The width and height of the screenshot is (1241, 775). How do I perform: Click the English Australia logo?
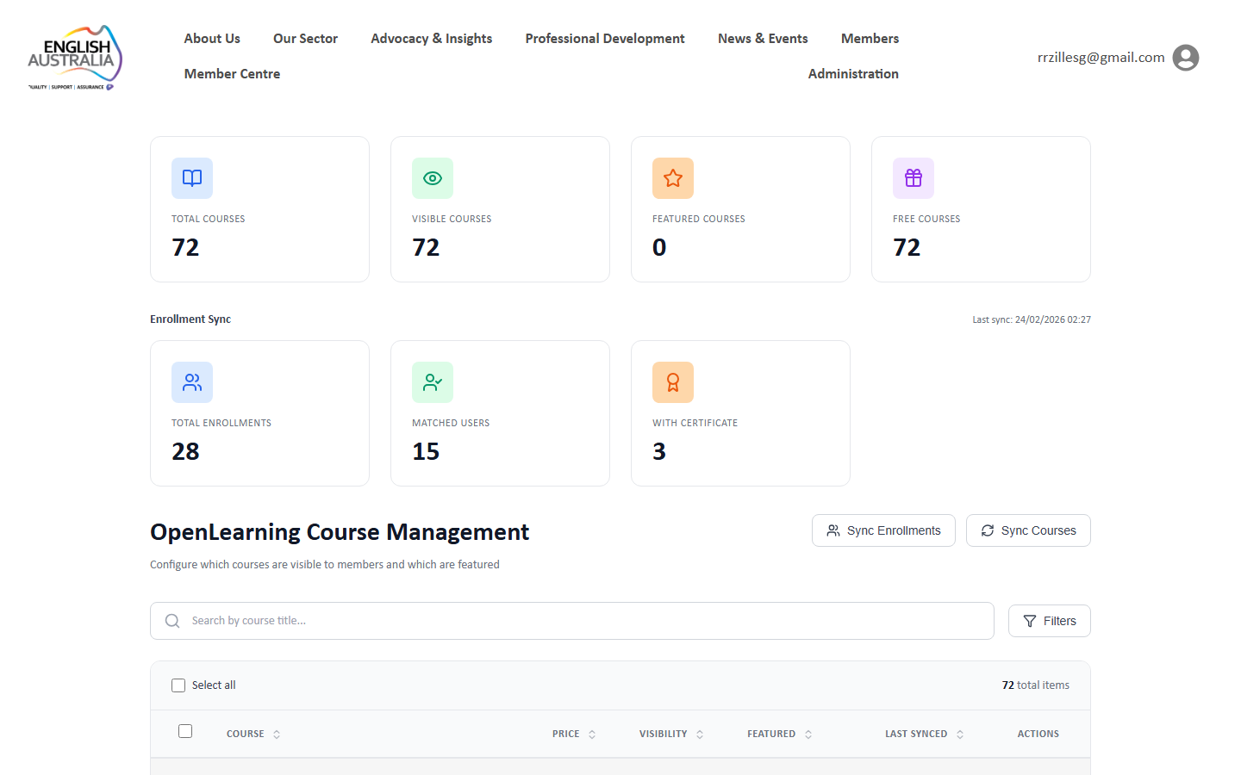[x=75, y=58]
